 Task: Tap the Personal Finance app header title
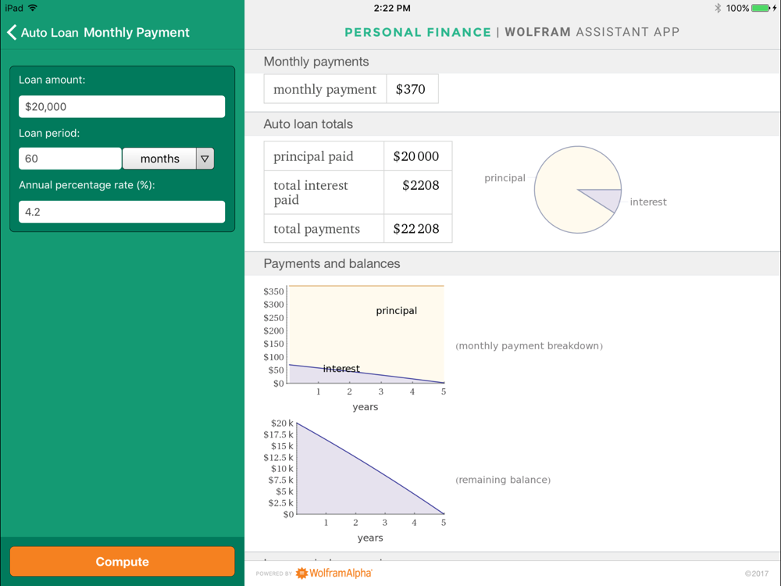512,32
